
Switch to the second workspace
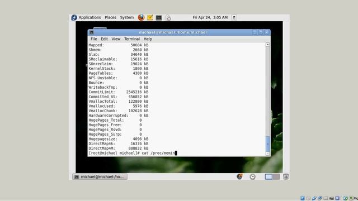click(x=276, y=176)
